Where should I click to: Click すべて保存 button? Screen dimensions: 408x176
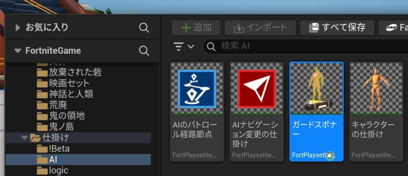(x=337, y=28)
